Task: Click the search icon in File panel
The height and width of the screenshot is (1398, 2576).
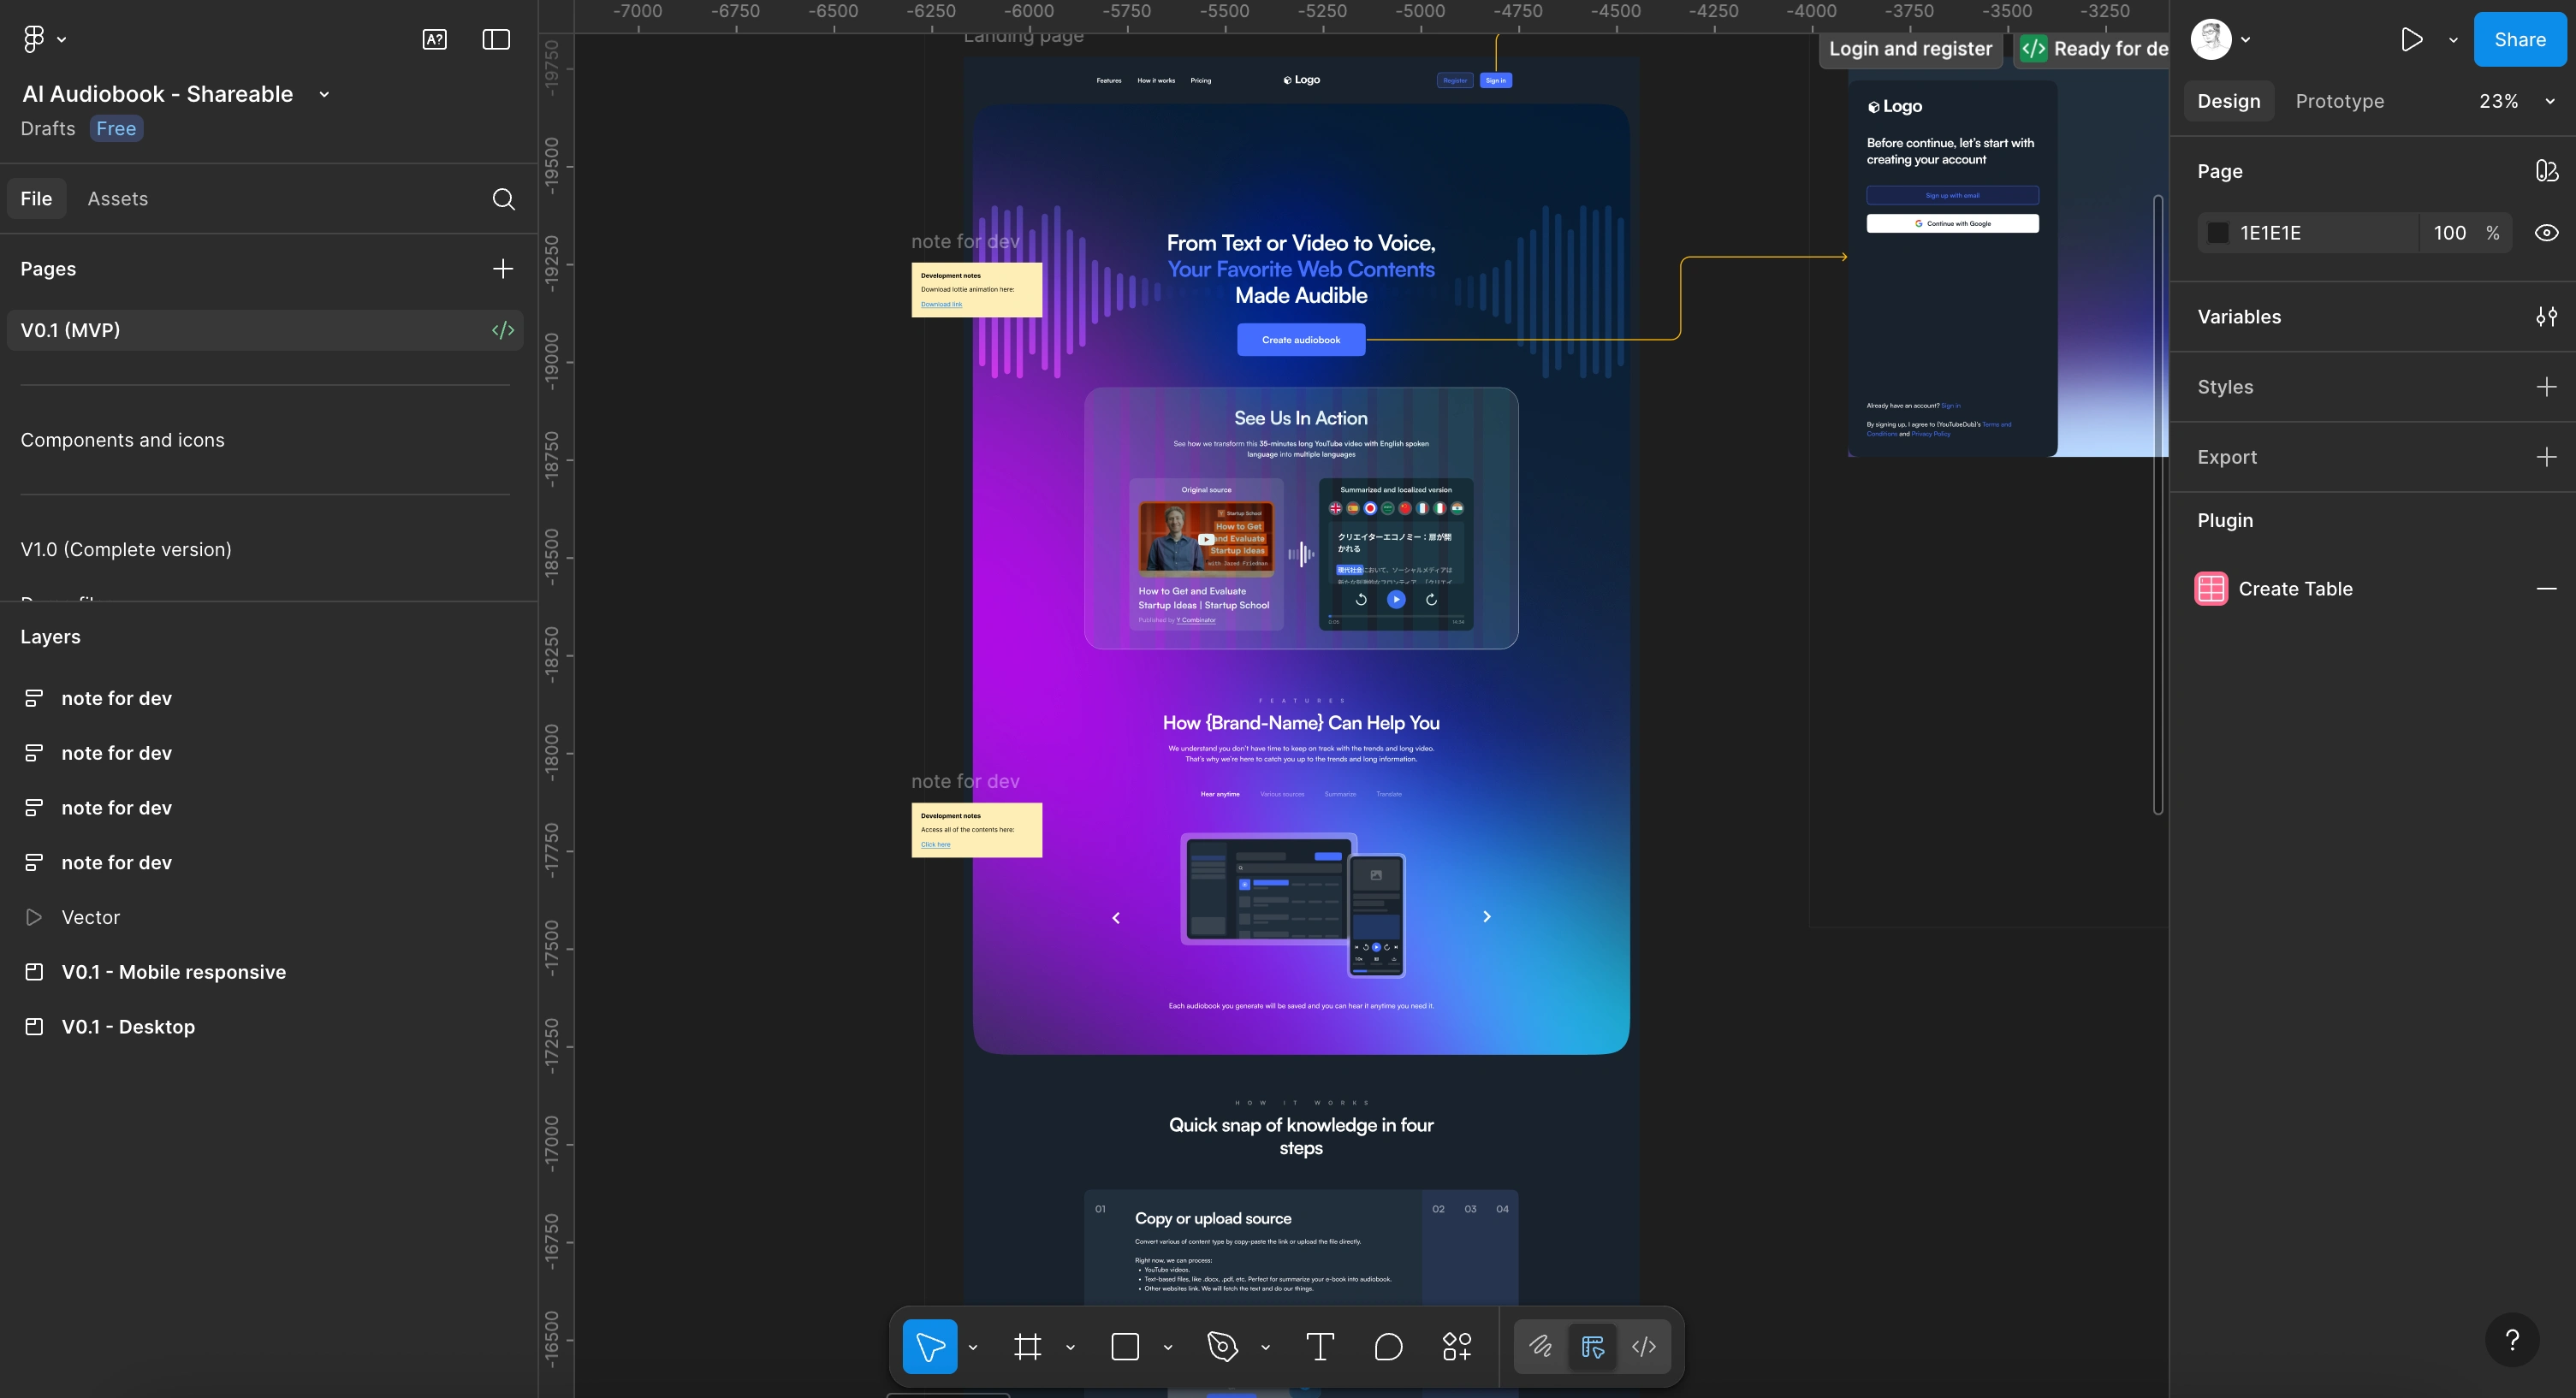Action: (503, 199)
